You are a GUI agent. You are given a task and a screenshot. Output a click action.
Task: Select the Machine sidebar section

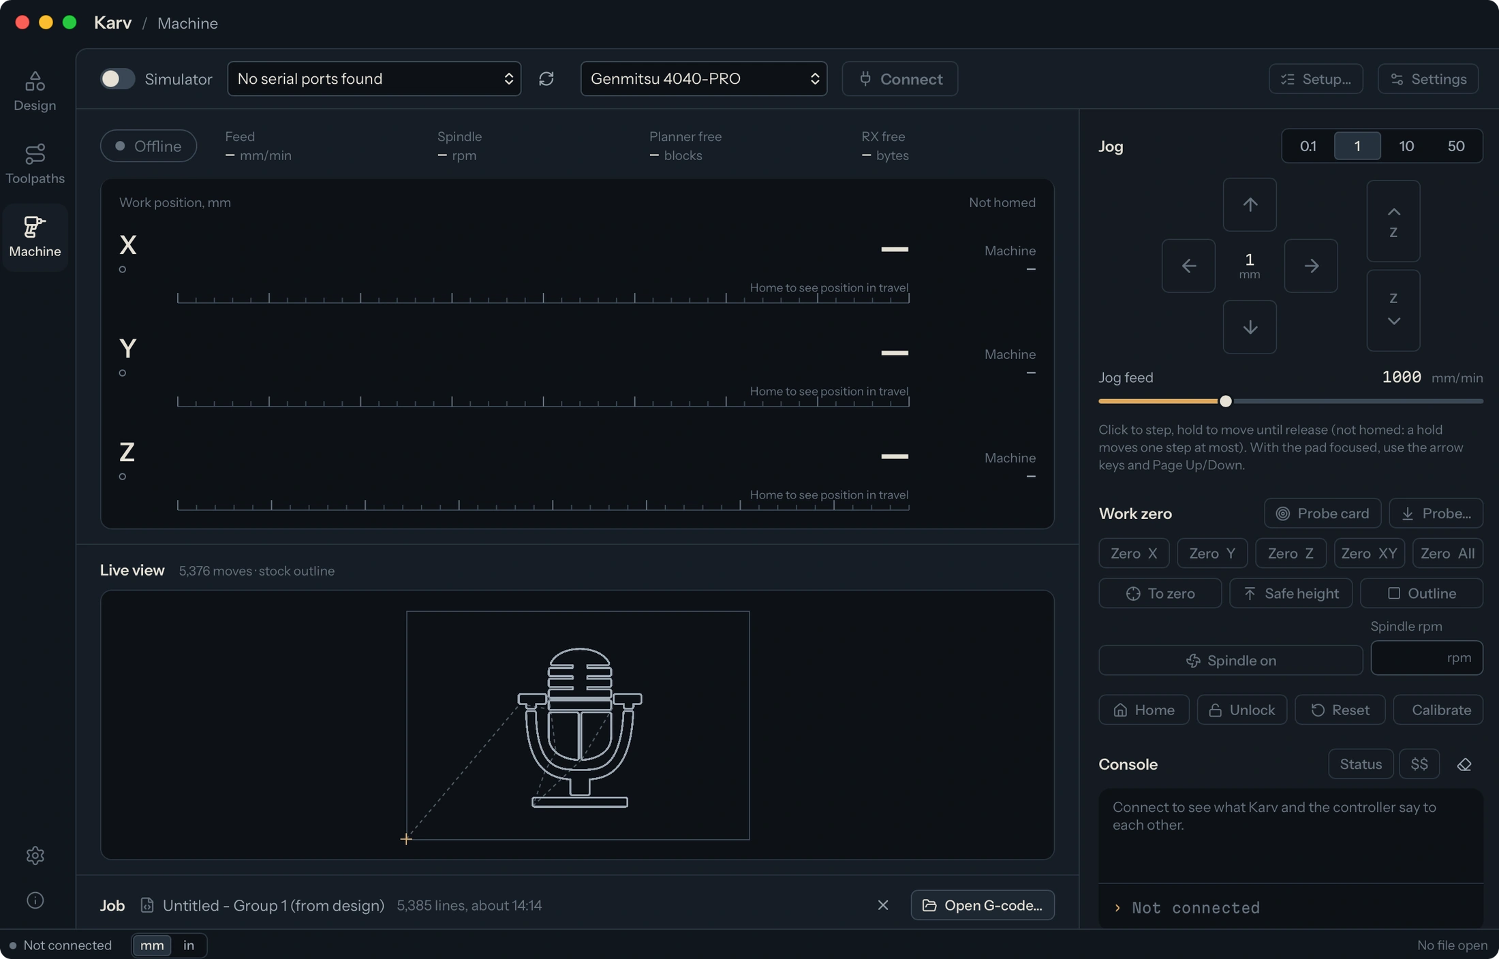coord(35,237)
